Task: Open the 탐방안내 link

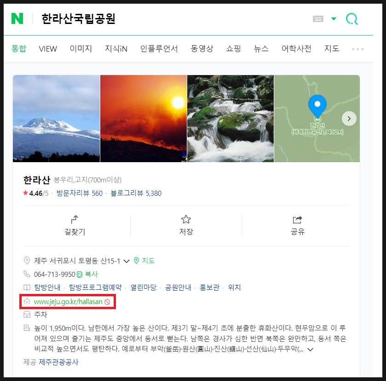Action: [x=47, y=287]
